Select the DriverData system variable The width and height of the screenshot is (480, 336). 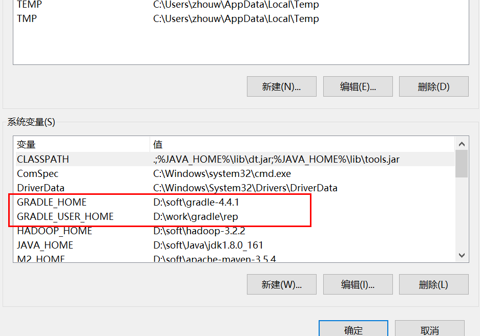point(235,188)
